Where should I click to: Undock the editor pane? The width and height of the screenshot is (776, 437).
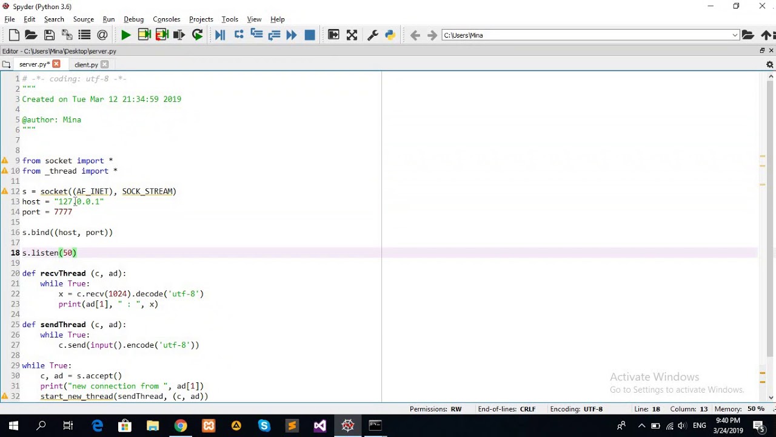762,51
